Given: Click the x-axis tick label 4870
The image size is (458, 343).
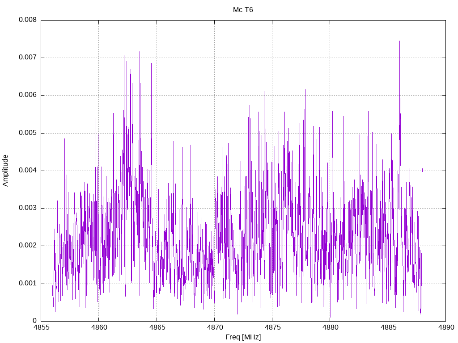Looking at the screenshot, I should click(x=215, y=327).
